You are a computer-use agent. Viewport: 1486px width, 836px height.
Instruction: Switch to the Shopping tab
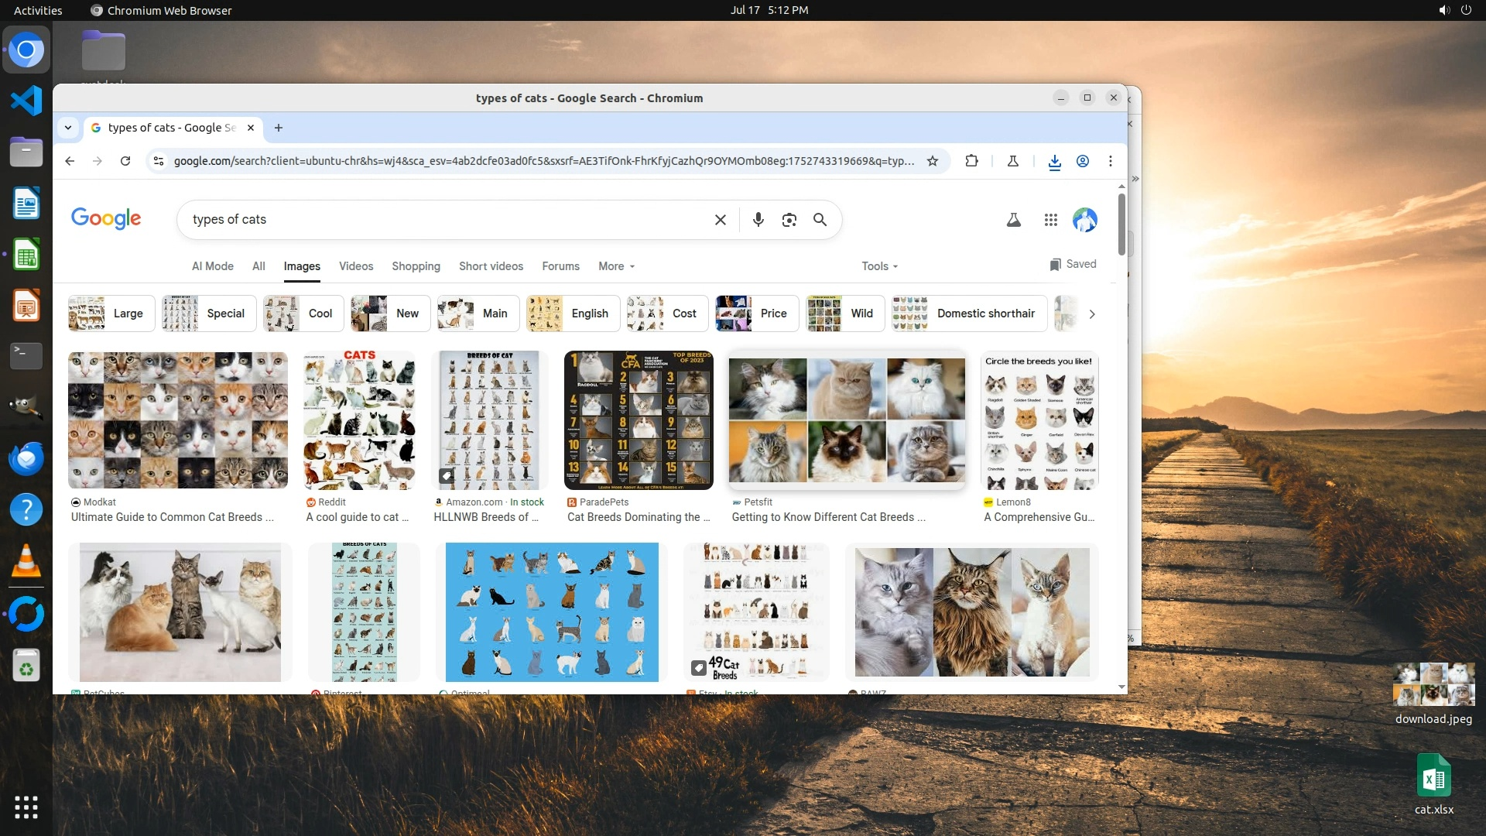pos(416,266)
